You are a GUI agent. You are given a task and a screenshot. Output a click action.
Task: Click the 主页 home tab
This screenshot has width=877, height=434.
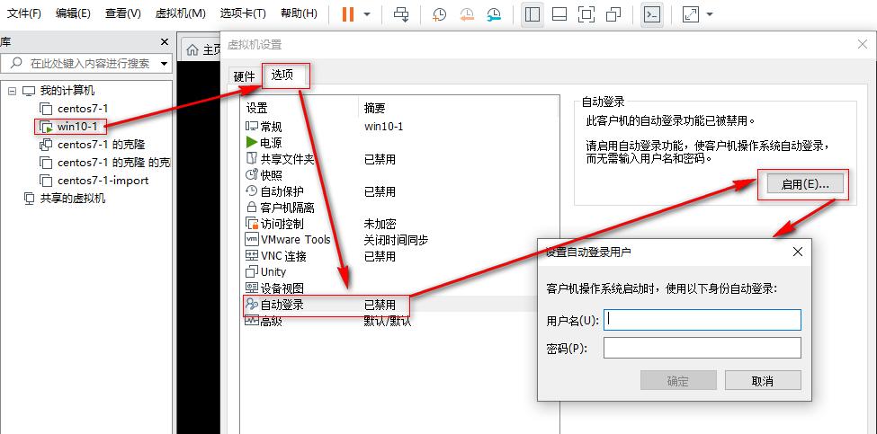click(x=204, y=50)
